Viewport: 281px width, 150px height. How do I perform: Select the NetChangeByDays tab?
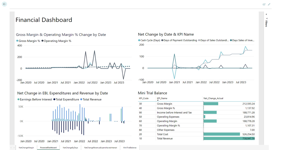point(70,148)
